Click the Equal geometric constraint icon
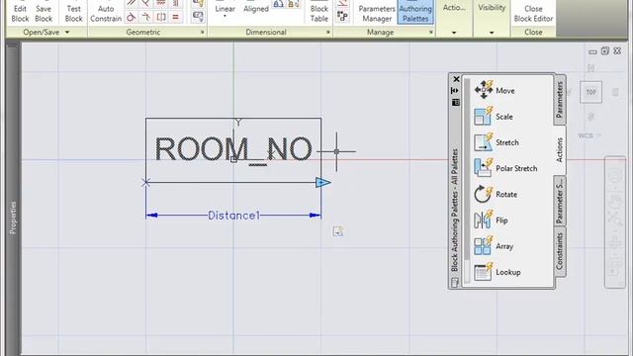633x356 pixels. [175, 17]
